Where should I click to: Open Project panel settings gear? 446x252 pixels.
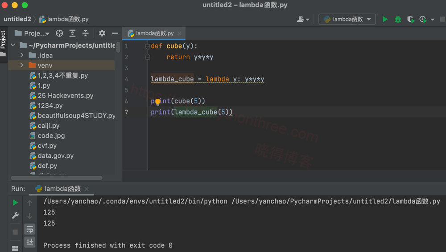click(x=102, y=33)
